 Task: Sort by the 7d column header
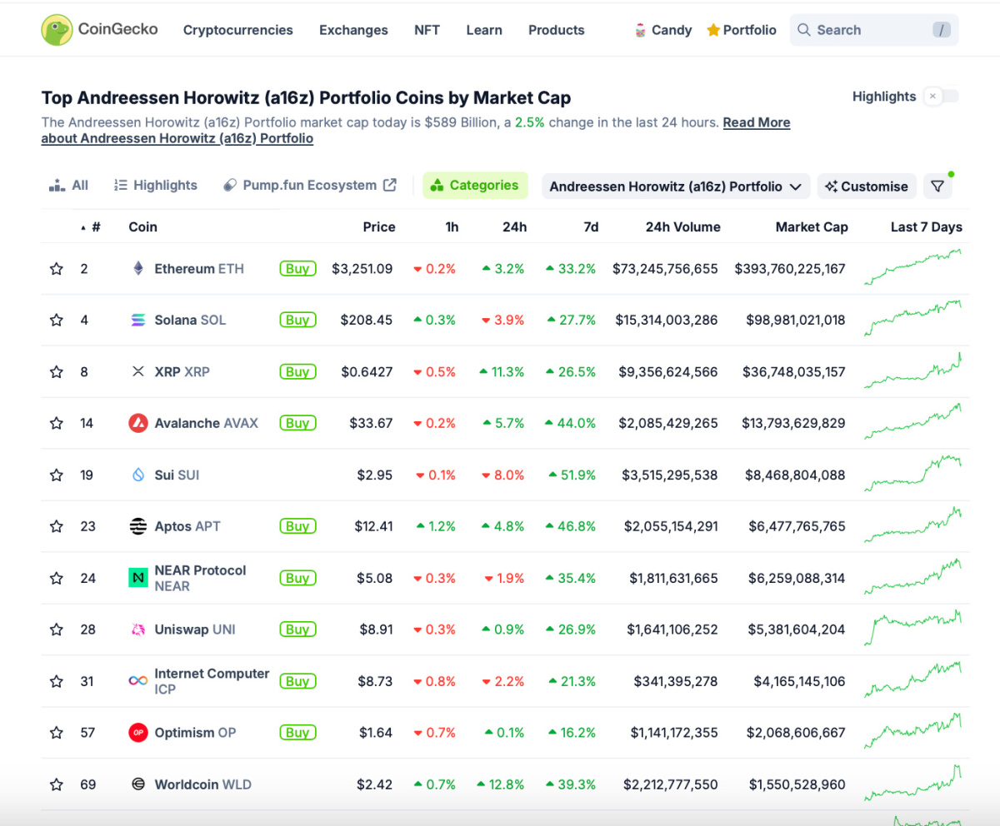(x=591, y=227)
